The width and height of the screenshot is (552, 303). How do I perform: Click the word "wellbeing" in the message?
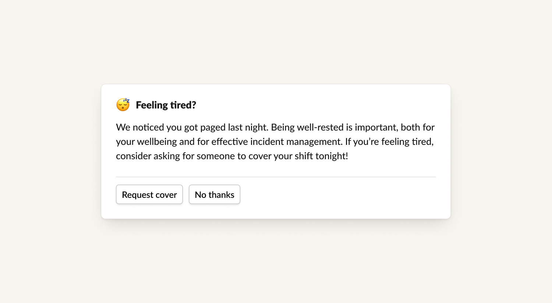157,142
